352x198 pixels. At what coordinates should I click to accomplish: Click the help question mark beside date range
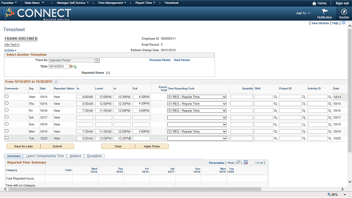pyautogui.click(x=56, y=82)
